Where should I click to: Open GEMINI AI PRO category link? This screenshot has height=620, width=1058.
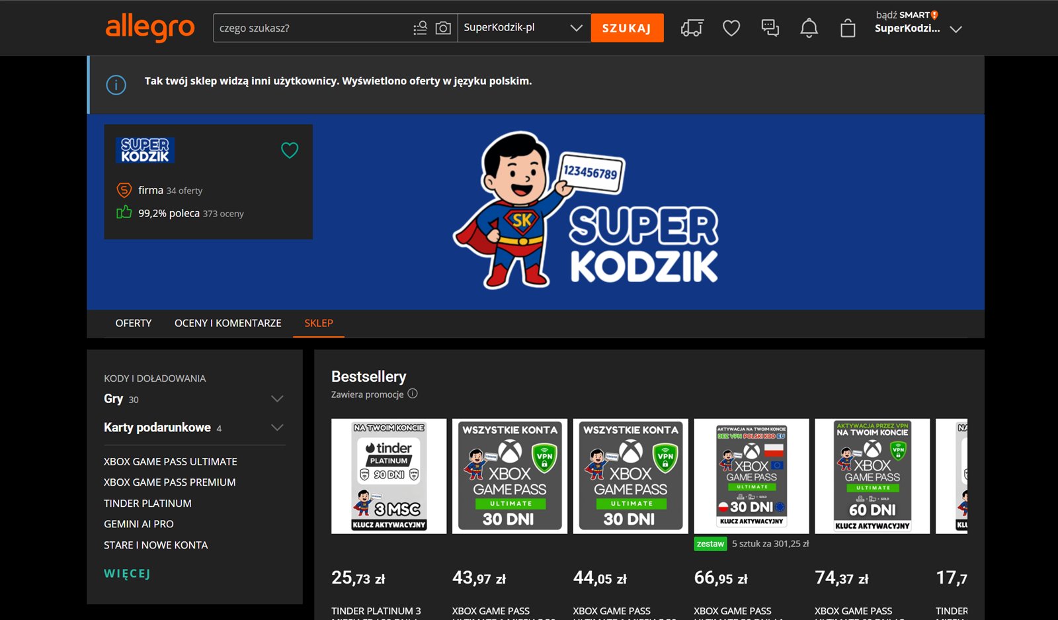pyautogui.click(x=139, y=524)
